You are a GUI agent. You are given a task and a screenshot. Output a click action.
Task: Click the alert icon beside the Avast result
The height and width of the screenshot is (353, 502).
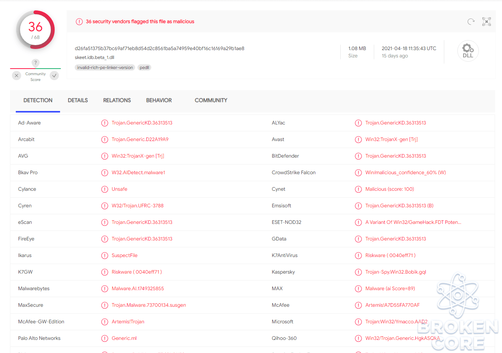(358, 140)
